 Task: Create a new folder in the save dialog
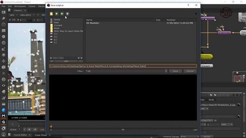click(x=51, y=14)
